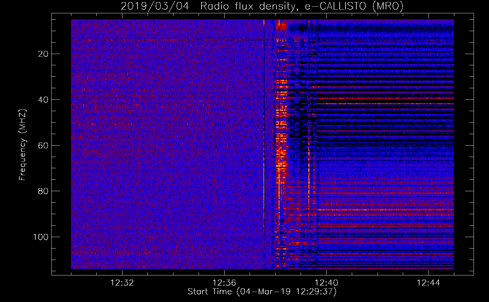This screenshot has width=489, height=302.
Task: Click the 100 MHz frequency tick label
Action: pyautogui.click(x=41, y=237)
